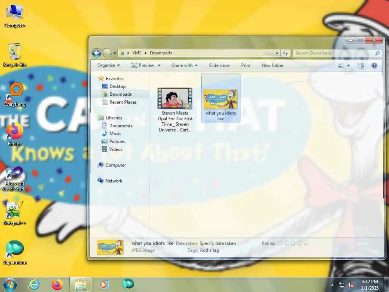Toggle the preview pane

pos(361,65)
